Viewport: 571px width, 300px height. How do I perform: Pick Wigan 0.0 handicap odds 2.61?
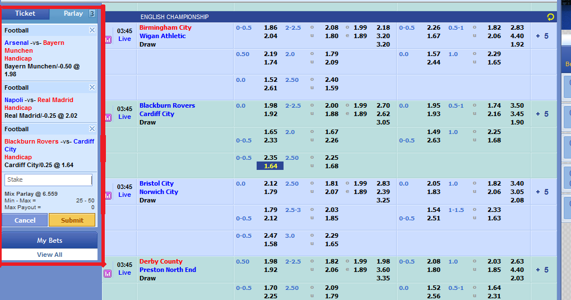pos(271,88)
